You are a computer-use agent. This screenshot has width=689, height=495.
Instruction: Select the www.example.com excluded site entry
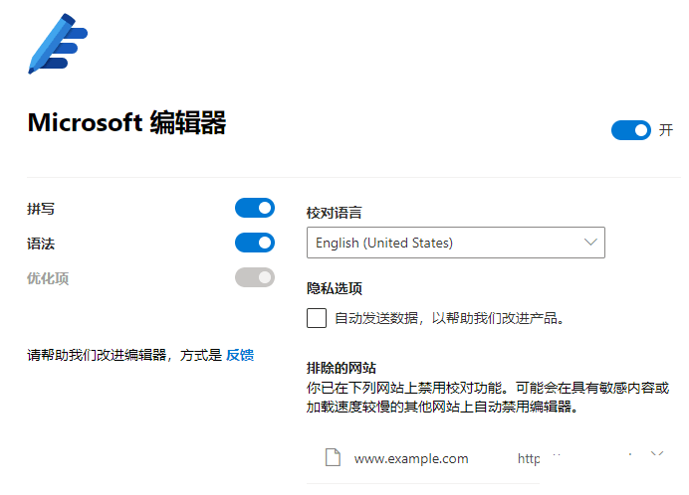click(x=411, y=459)
